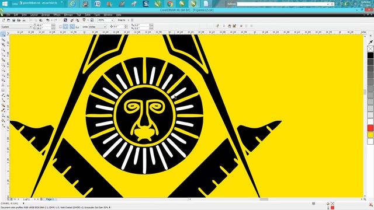Click the Paste icon in the toolbar
374x210 pixels.
41,20
